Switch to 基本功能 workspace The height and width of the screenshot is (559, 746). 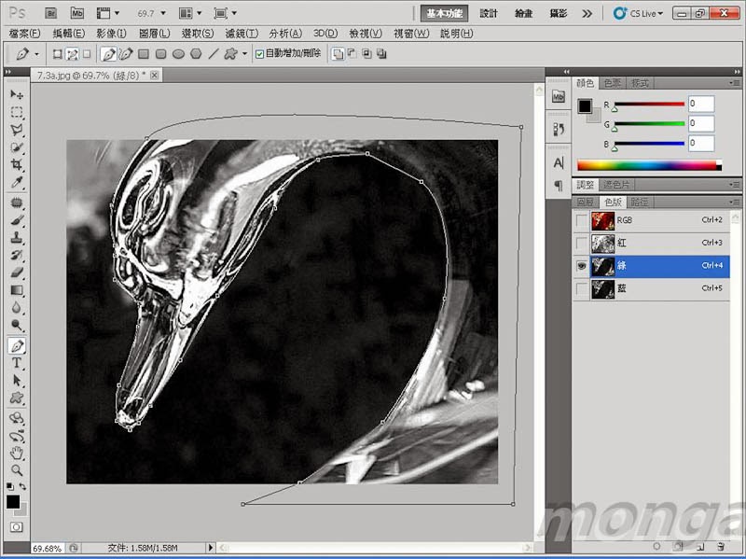coord(445,13)
